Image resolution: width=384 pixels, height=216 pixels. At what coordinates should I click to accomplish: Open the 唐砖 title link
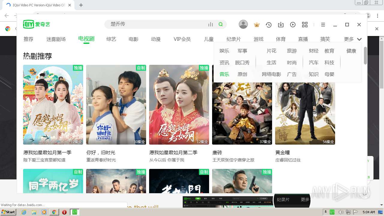coord(217,153)
